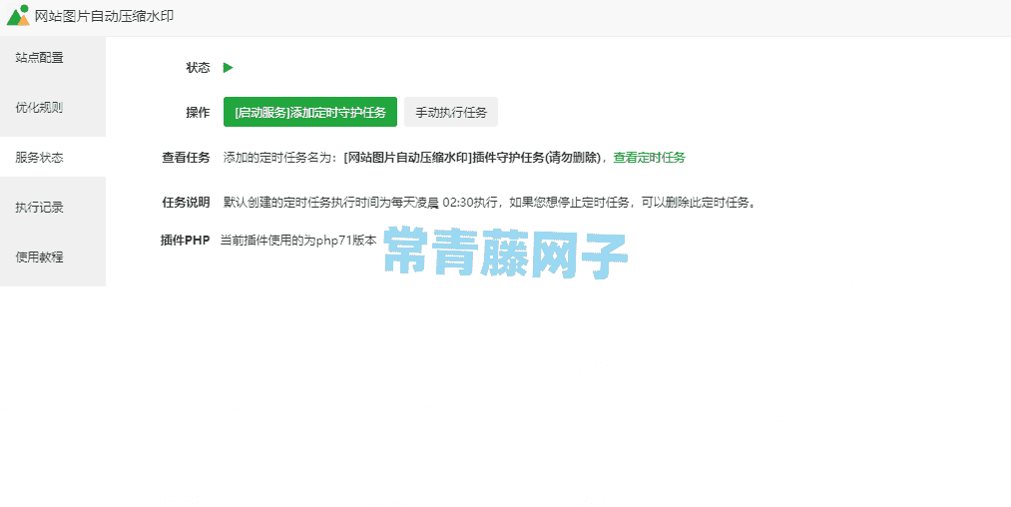Click the 当前插件使用的为php71版本 text
The width and height of the screenshot is (1011, 507).
click(298, 241)
